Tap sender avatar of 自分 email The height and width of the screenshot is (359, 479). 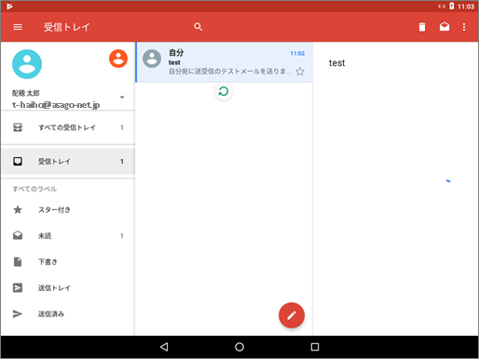(152, 59)
